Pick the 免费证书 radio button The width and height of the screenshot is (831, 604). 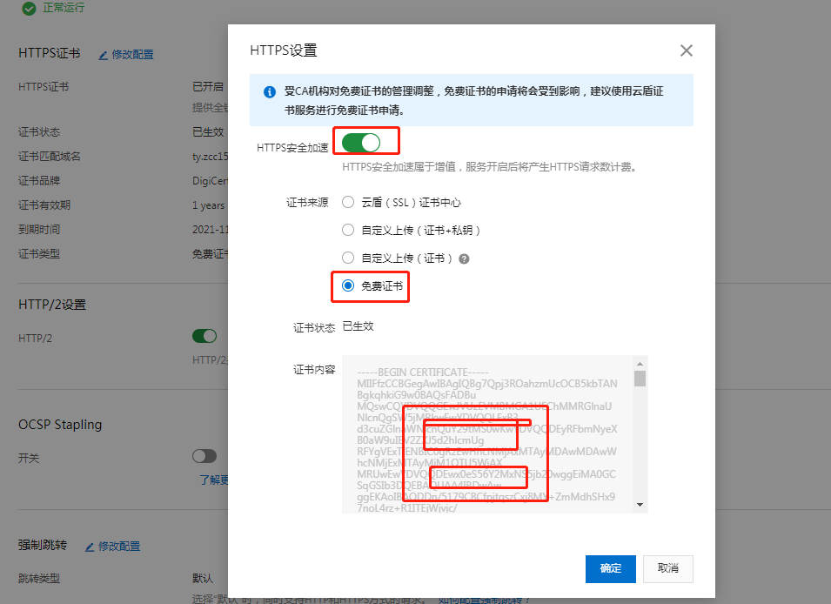point(348,285)
